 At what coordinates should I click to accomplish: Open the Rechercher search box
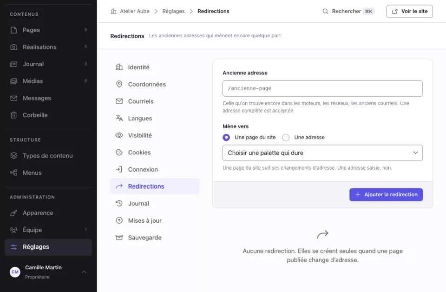(x=348, y=11)
